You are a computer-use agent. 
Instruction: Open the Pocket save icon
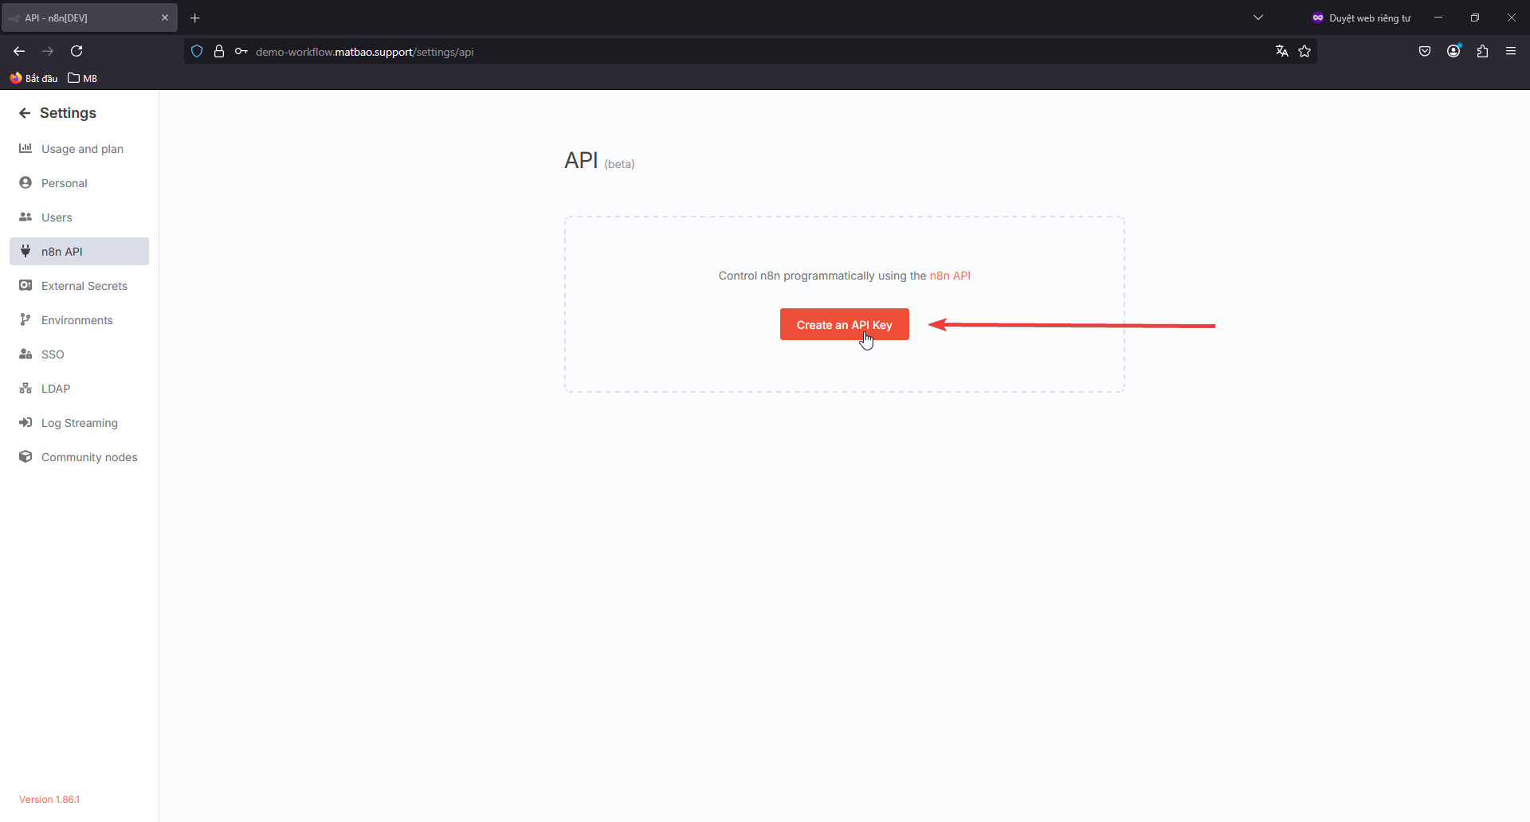(1425, 51)
